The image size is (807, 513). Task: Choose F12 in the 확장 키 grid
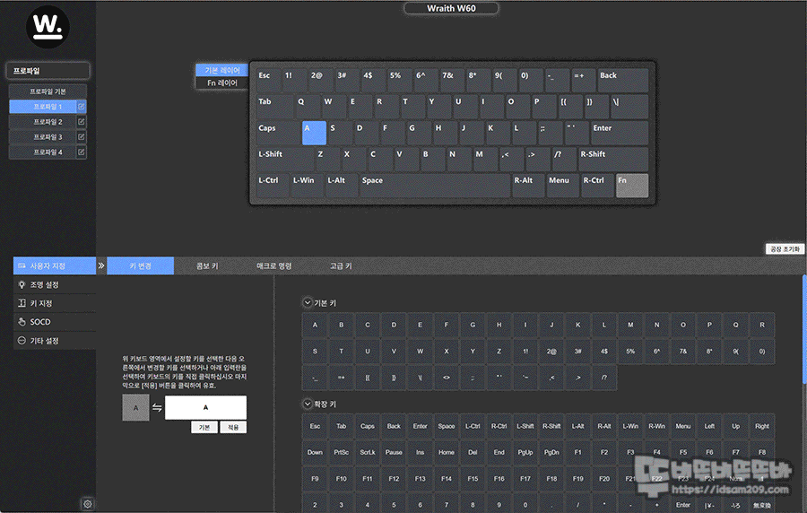point(394,479)
